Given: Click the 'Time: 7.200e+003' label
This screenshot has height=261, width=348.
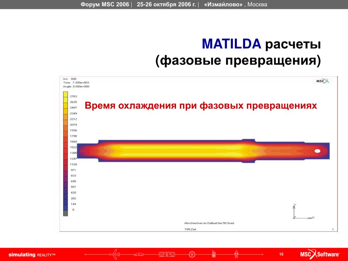Looking at the screenshot, I should coord(76,83).
